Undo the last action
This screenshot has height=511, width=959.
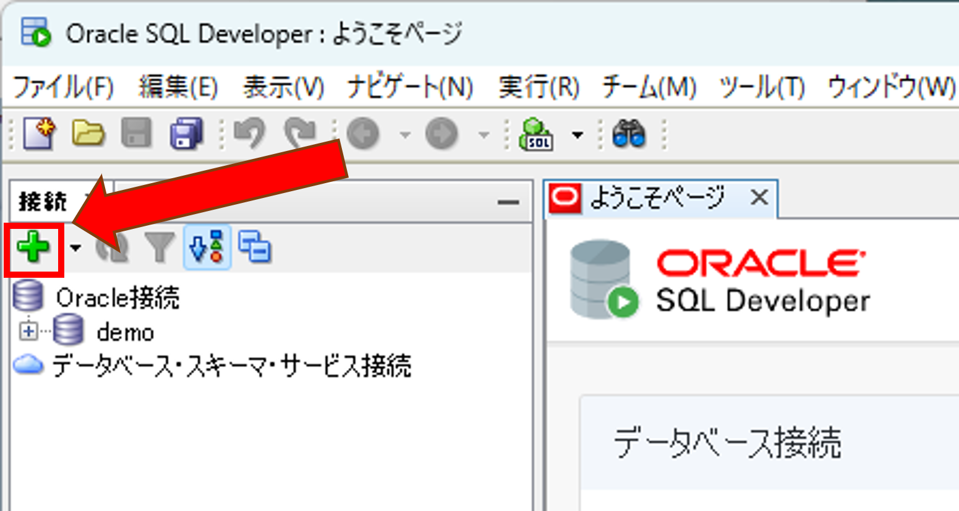tap(250, 133)
